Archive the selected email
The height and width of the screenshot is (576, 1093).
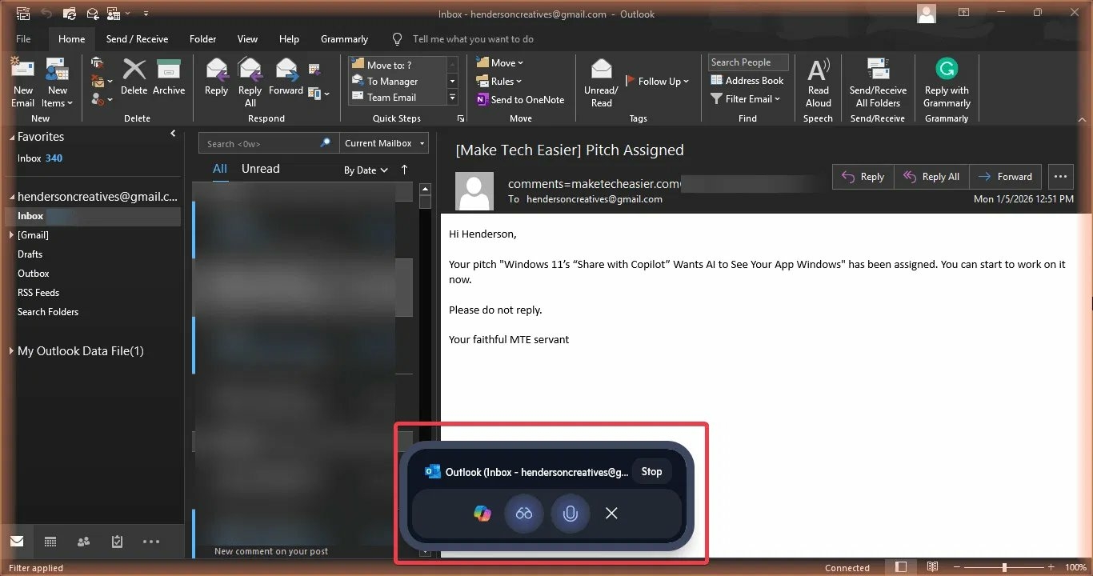(x=169, y=80)
